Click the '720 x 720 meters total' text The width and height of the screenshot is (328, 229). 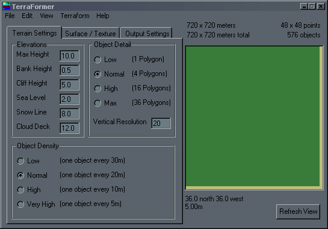(x=218, y=35)
